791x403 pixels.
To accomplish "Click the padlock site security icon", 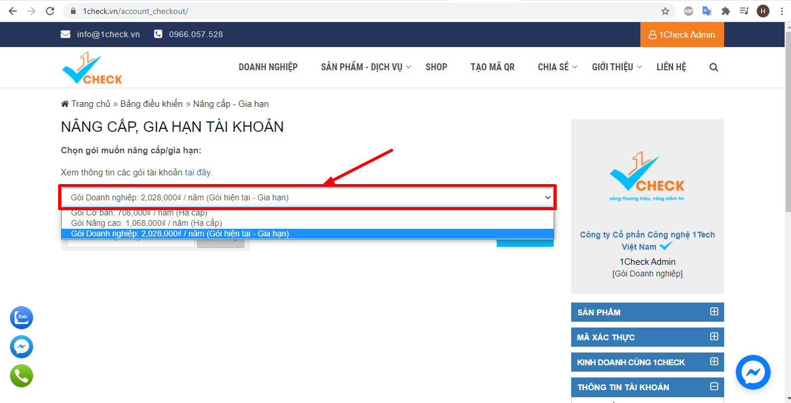I will point(73,11).
